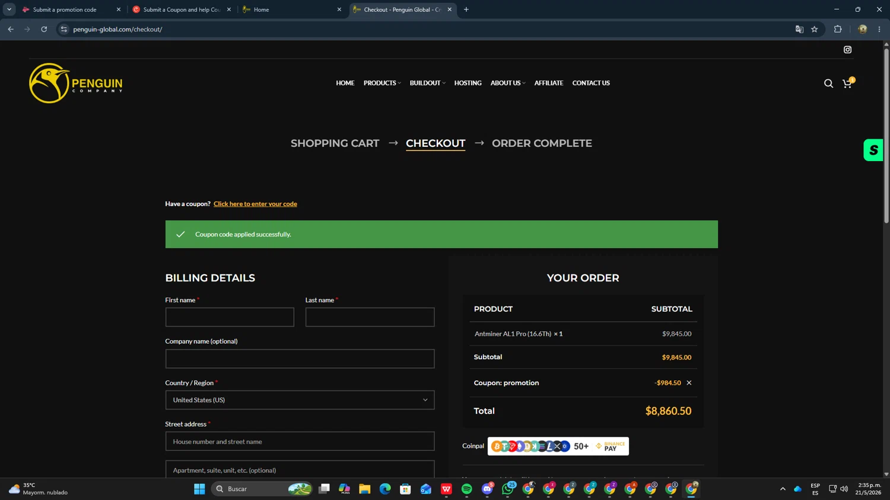Open the Chrome profile avatar
Image resolution: width=890 pixels, height=500 pixels.
point(863,29)
